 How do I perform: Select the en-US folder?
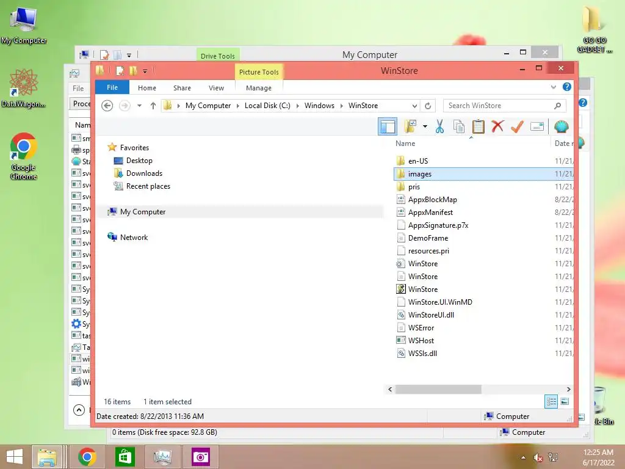(x=417, y=161)
